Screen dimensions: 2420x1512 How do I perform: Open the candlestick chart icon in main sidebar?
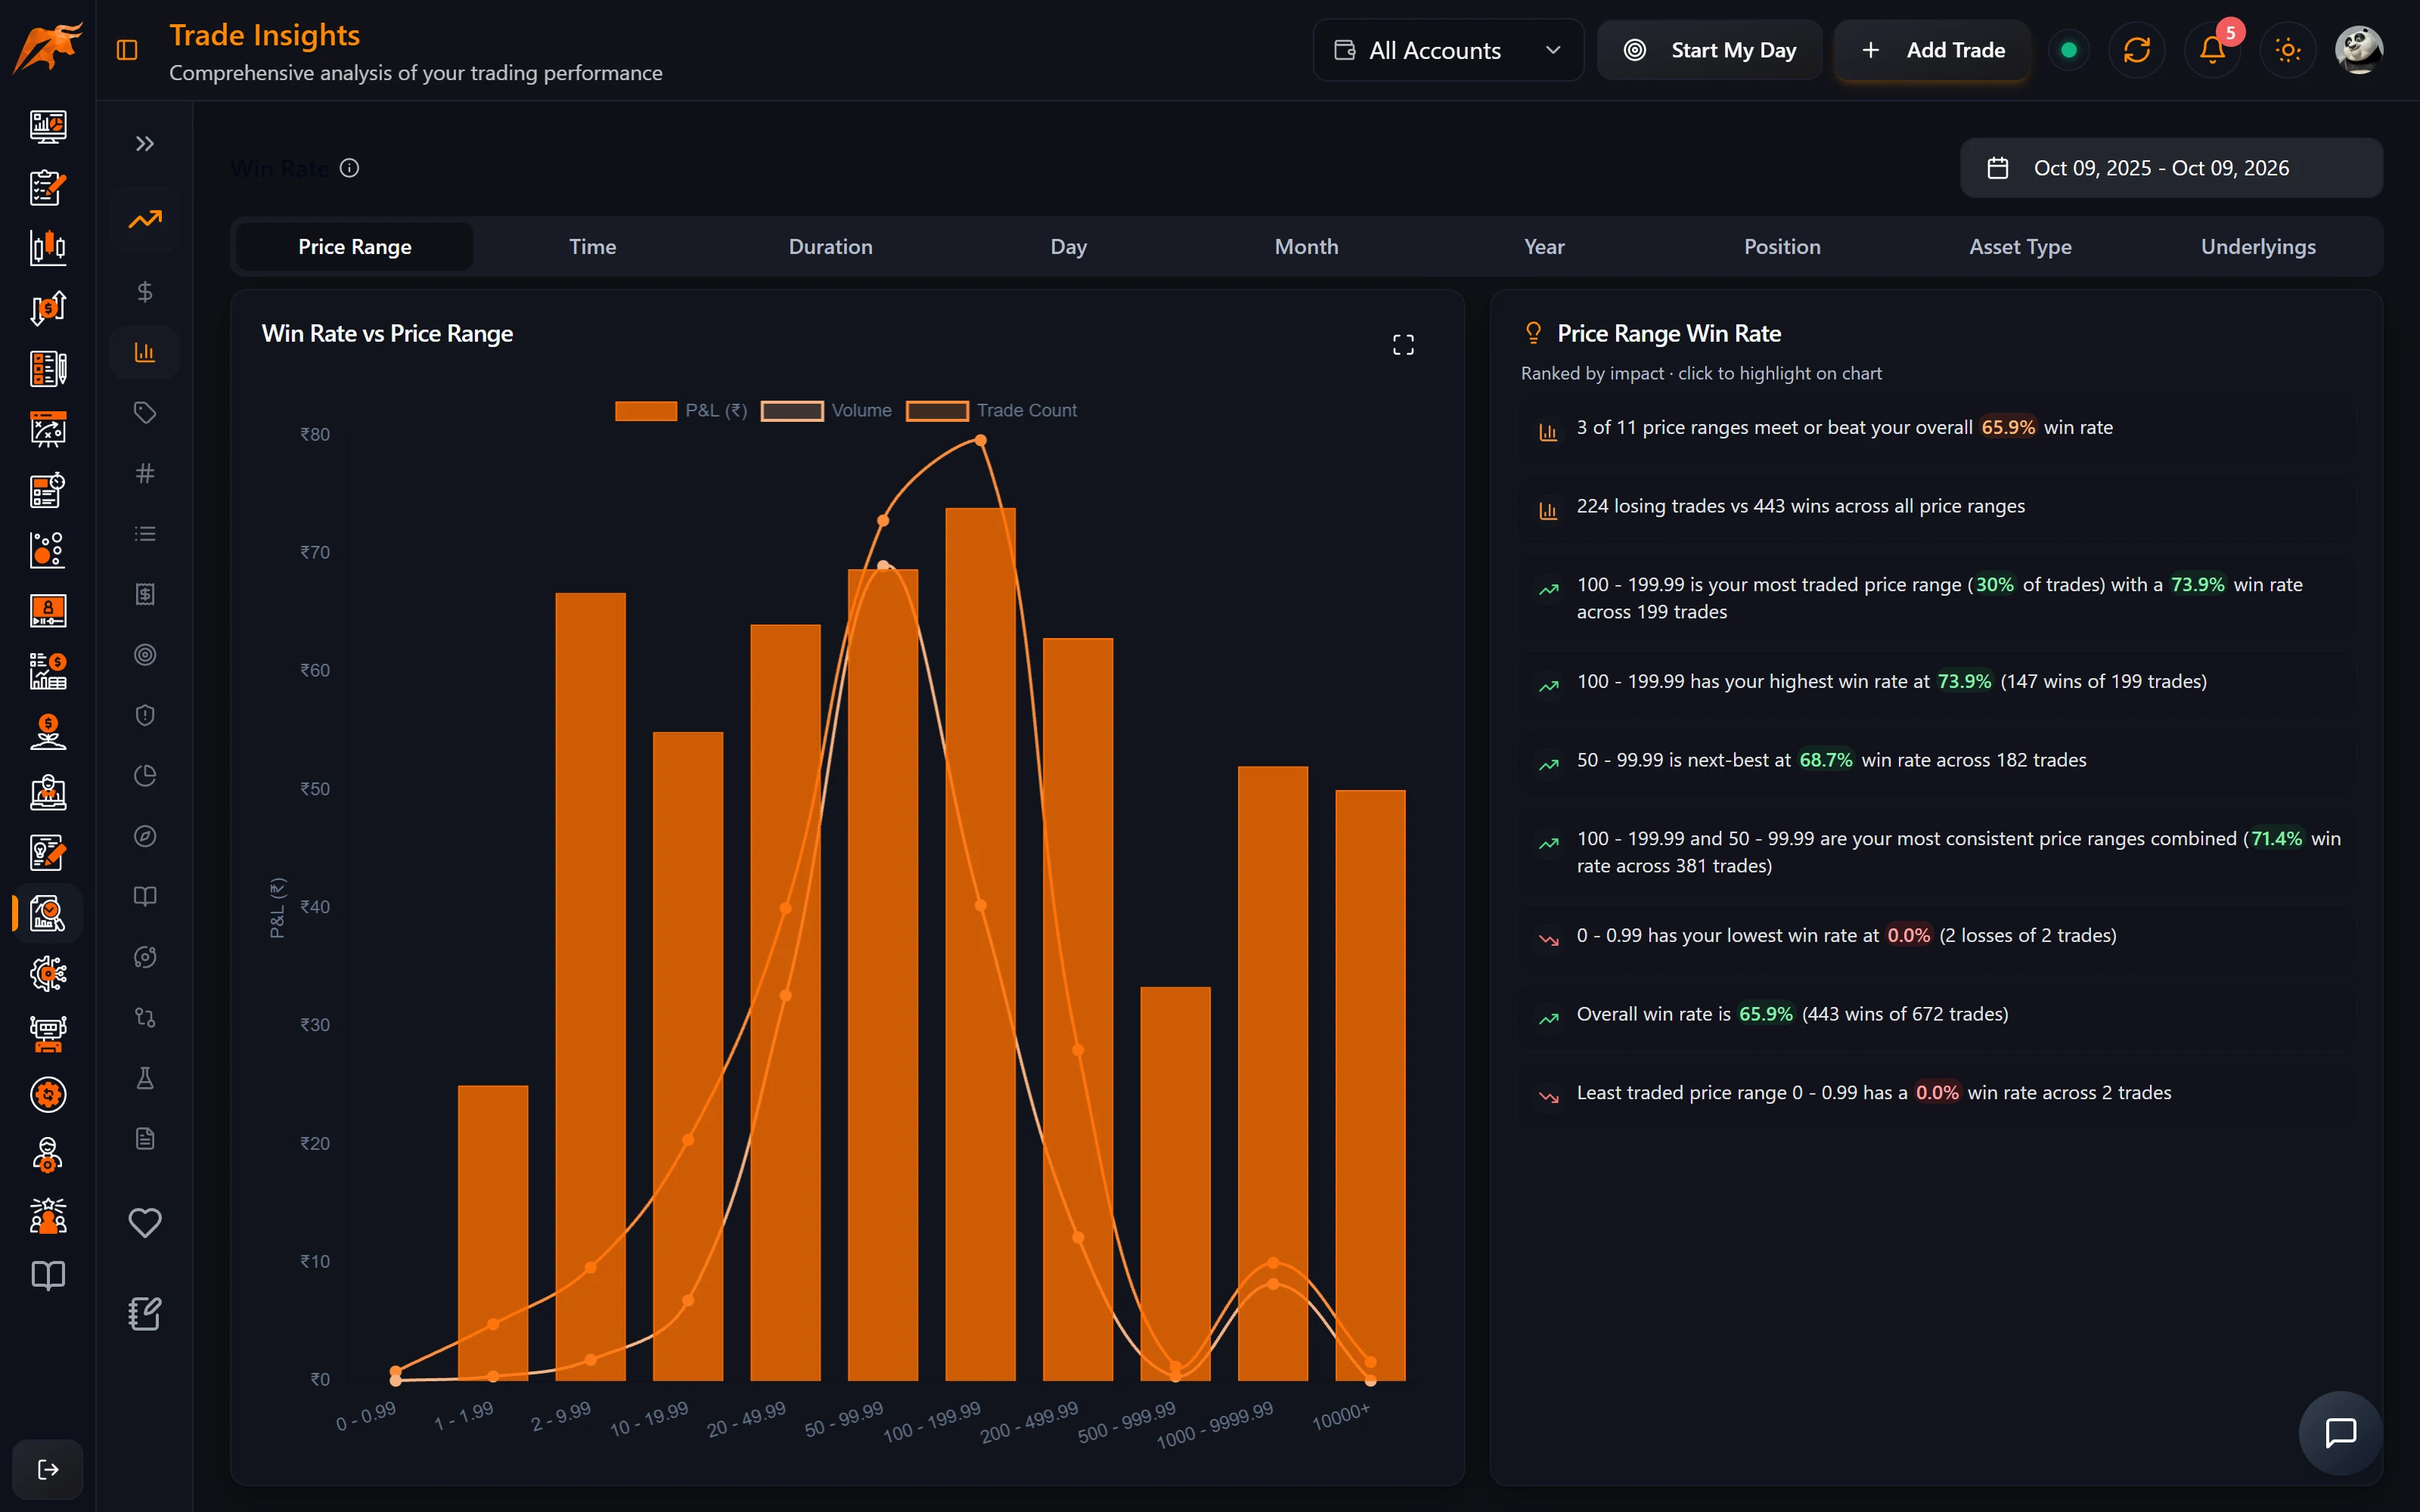48,247
